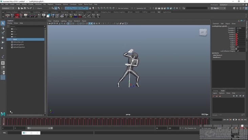Expand the No Character Set dropdown

190,128
